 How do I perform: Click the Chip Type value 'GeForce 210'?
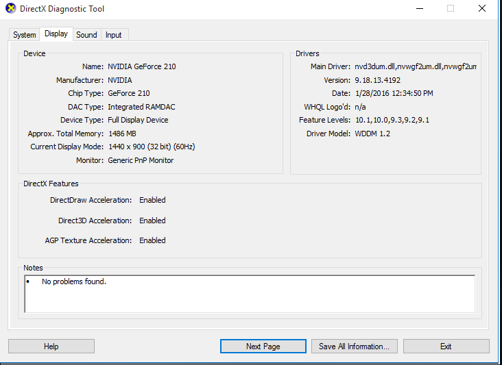pos(129,93)
